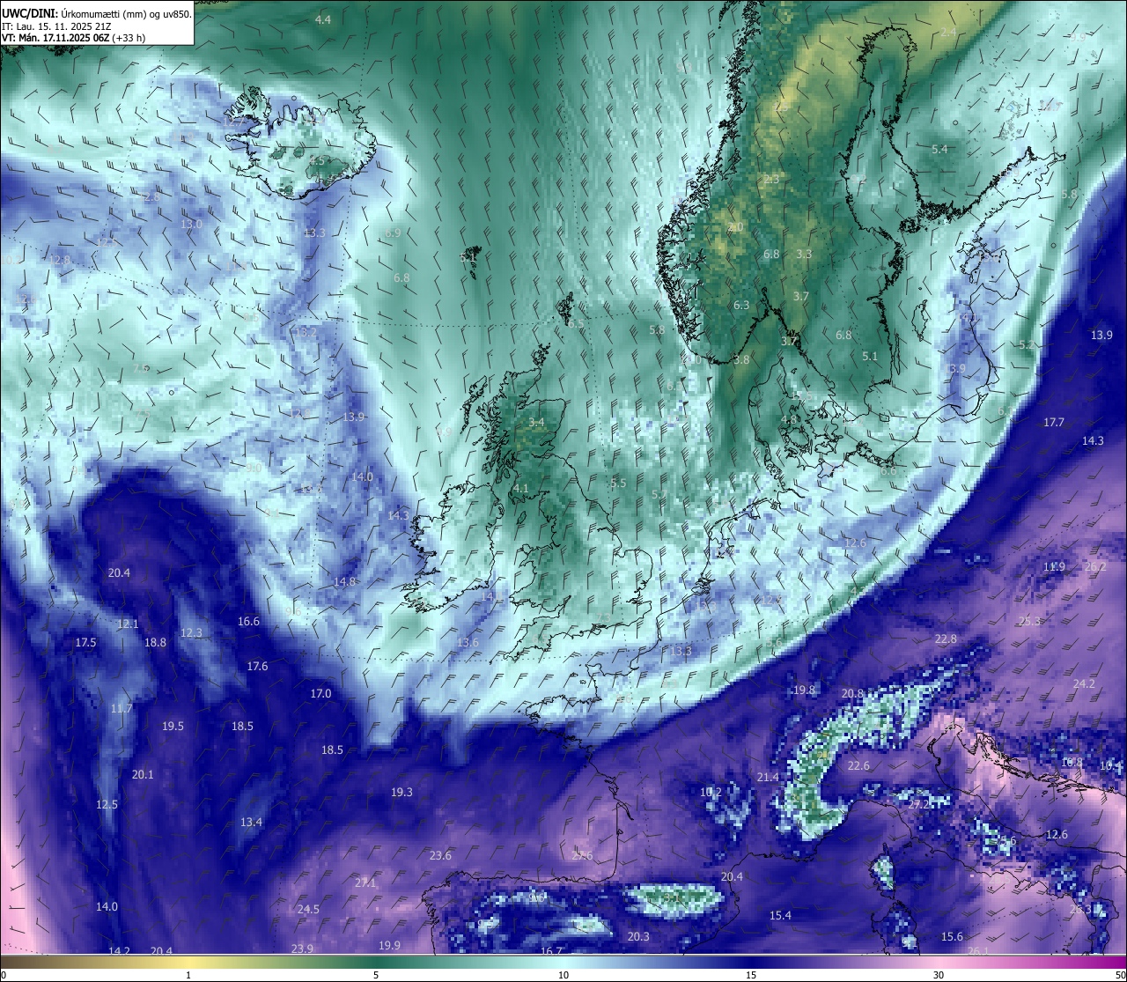The image size is (1127, 982).
Task: Click the 17.5 value on the map
Action: [x=85, y=643]
